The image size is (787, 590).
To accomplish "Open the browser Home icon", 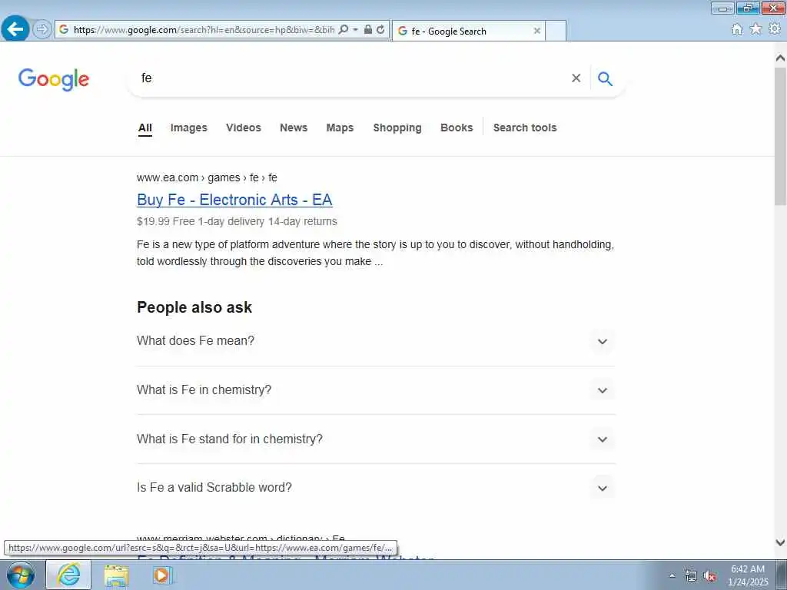I will 737,29.
